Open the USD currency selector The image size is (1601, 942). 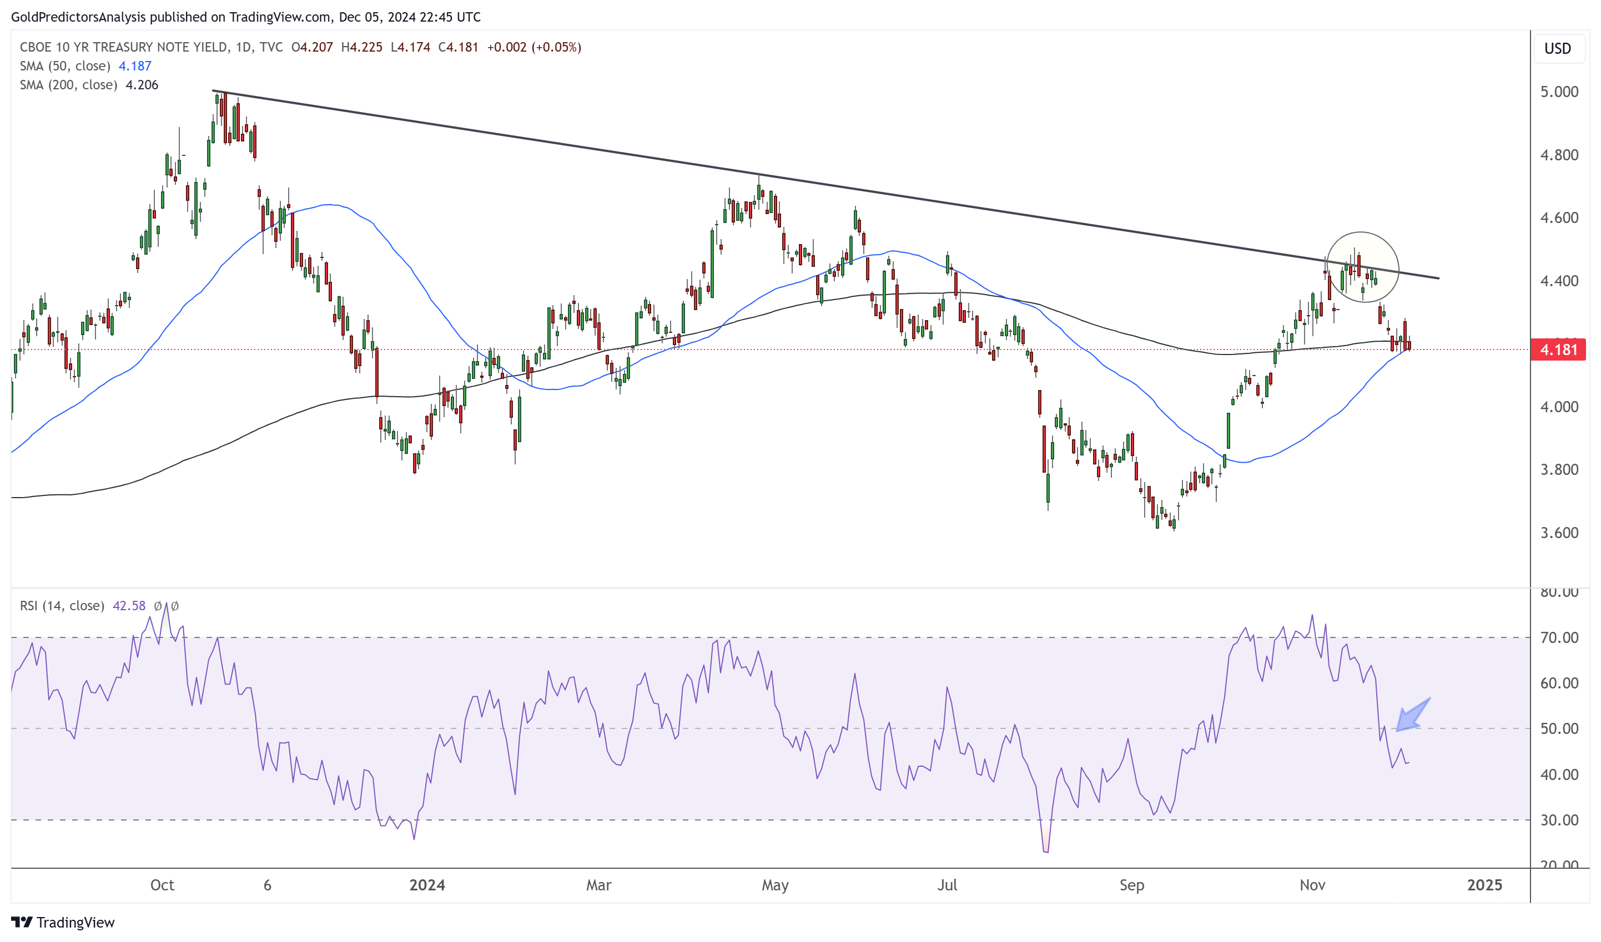tap(1557, 49)
